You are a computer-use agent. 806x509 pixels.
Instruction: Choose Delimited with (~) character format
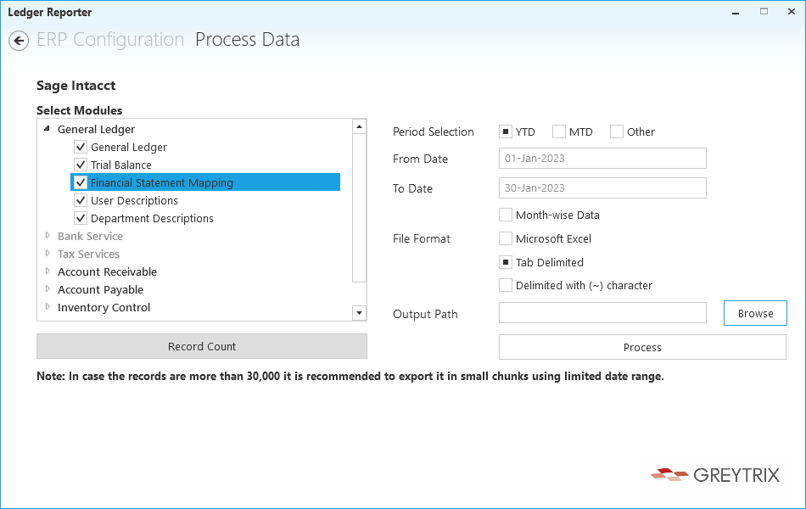pyautogui.click(x=506, y=285)
